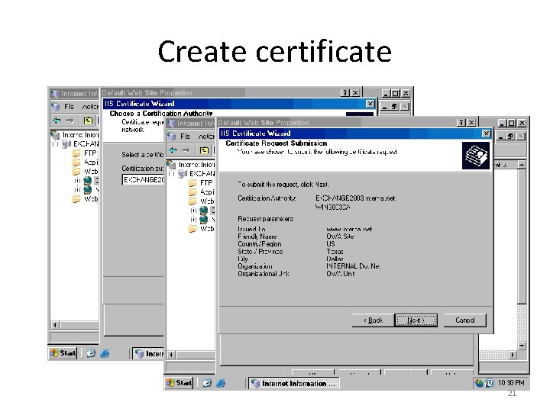Click the scroll left arrow under the background tree pane

[55, 325]
